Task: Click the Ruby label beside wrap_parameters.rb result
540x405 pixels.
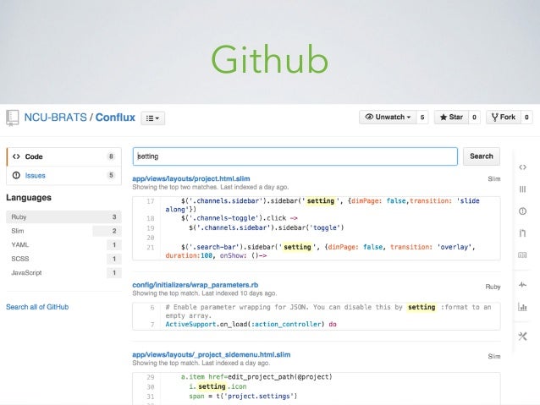Action: click(493, 287)
